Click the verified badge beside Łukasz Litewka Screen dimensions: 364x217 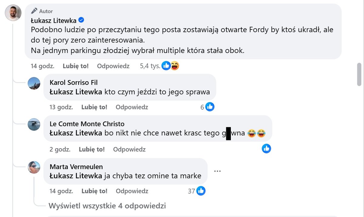coord(81,20)
